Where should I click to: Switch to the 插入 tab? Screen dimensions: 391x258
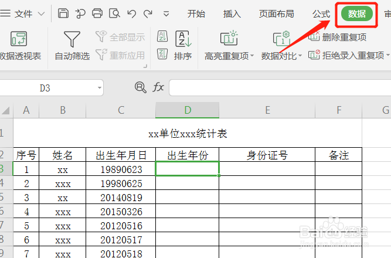click(x=232, y=13)
